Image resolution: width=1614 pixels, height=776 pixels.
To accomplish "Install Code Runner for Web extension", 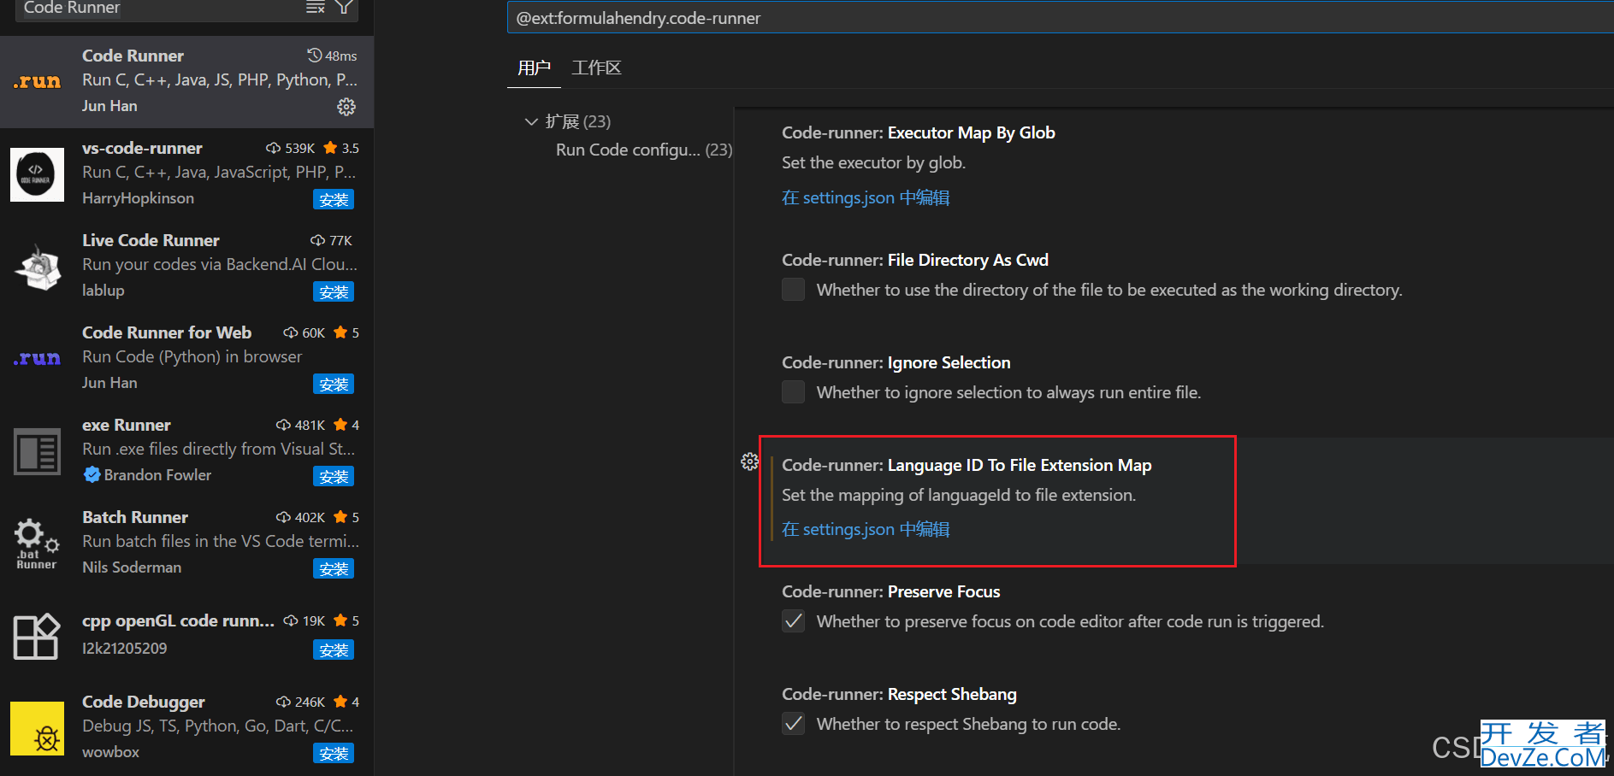I will pos(334,385).
